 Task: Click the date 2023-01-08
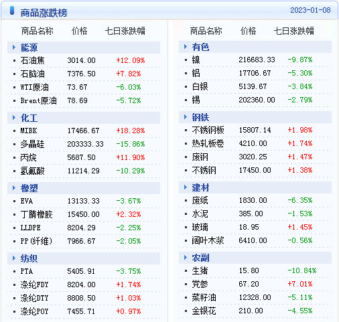tap(310, 10)
